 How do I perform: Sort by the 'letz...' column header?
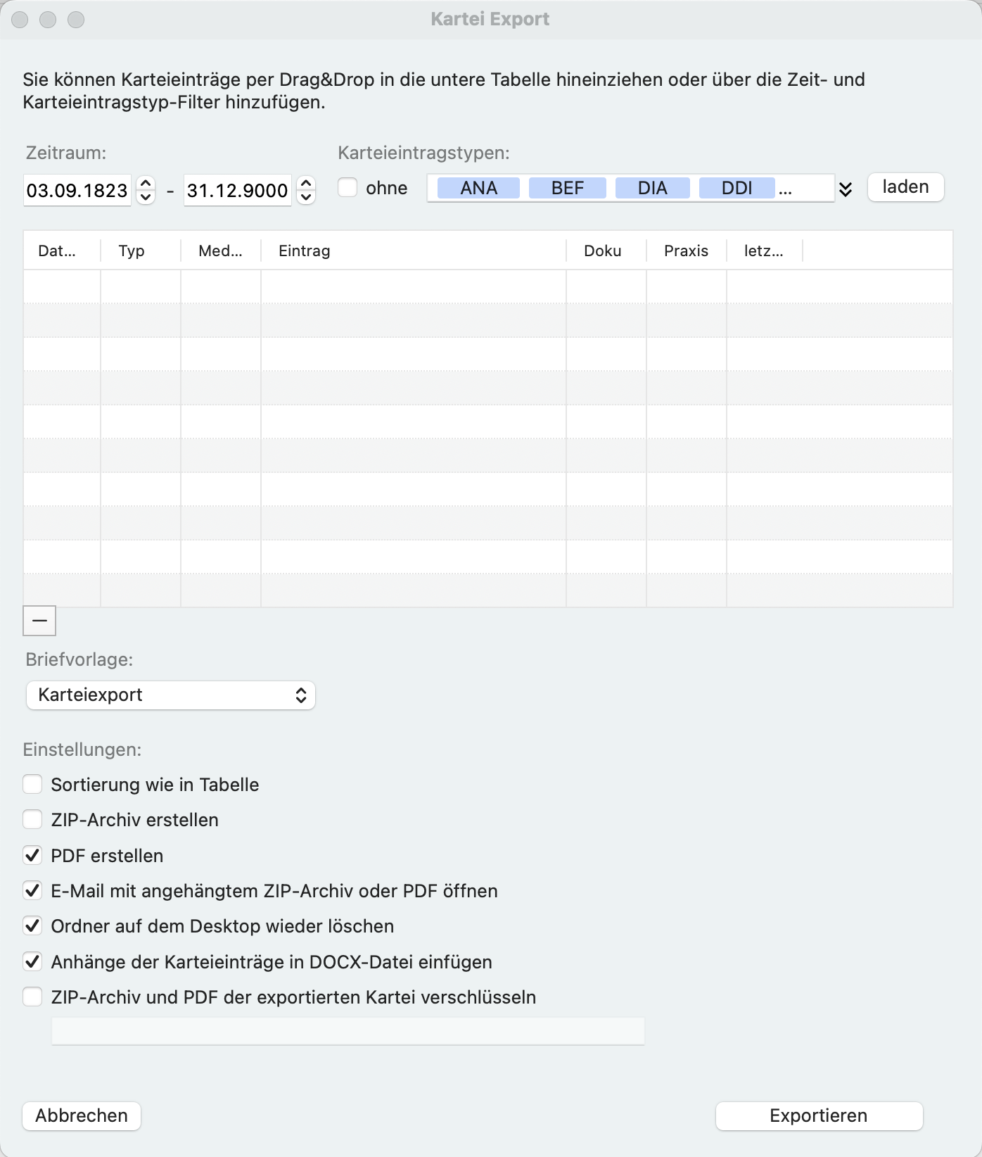765,251
